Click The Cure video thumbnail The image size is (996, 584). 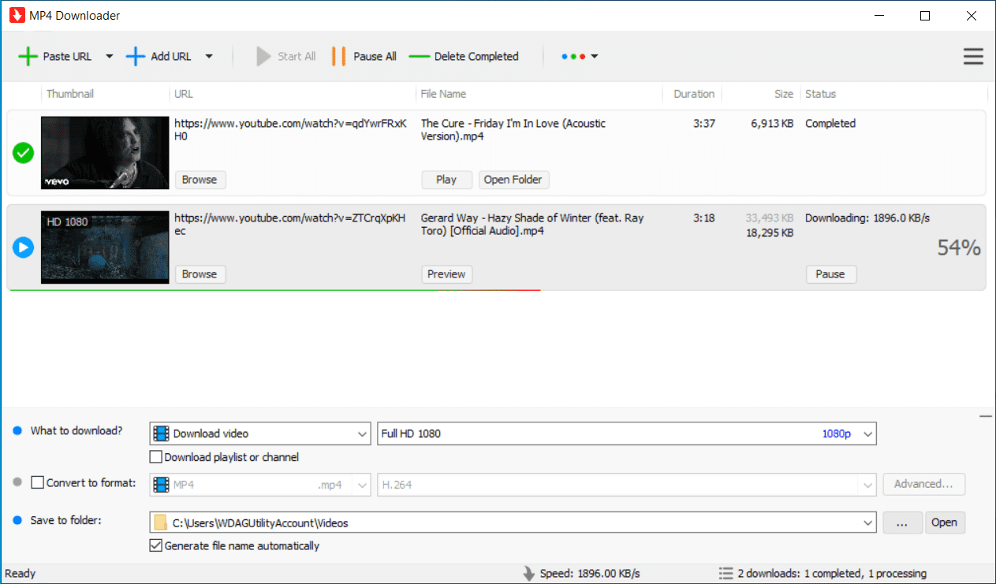click(x=105, y=153)
